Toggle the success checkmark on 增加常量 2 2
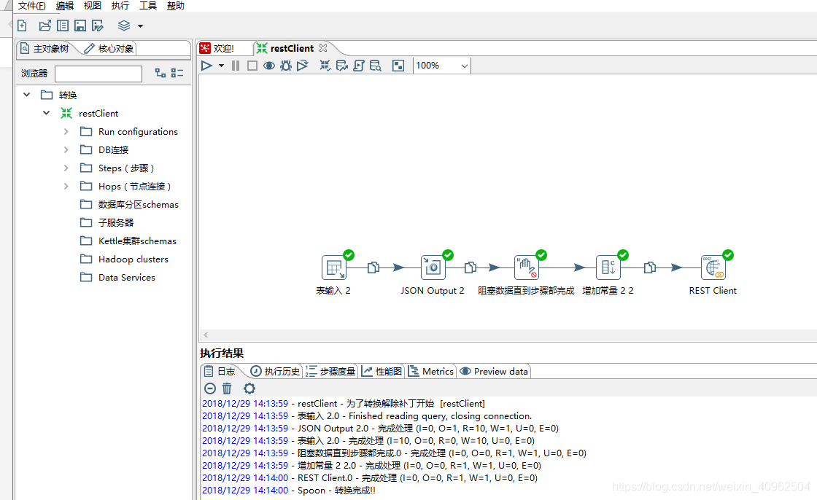 623,255
